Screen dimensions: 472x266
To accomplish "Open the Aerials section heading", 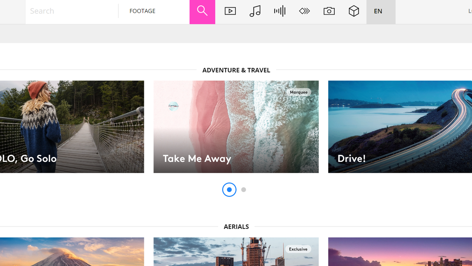I will point(236,226).
